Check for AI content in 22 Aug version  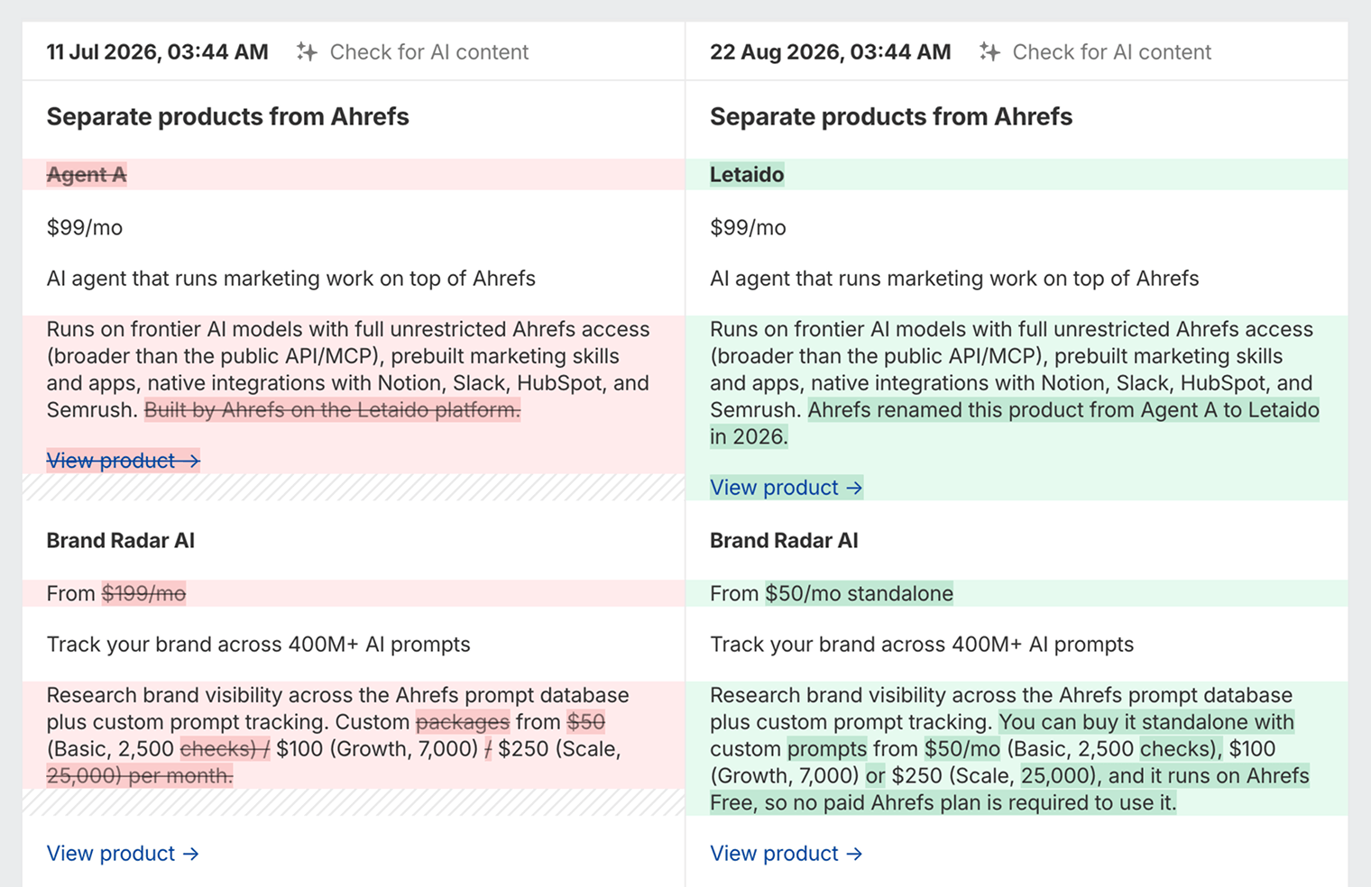(1111, 52)
